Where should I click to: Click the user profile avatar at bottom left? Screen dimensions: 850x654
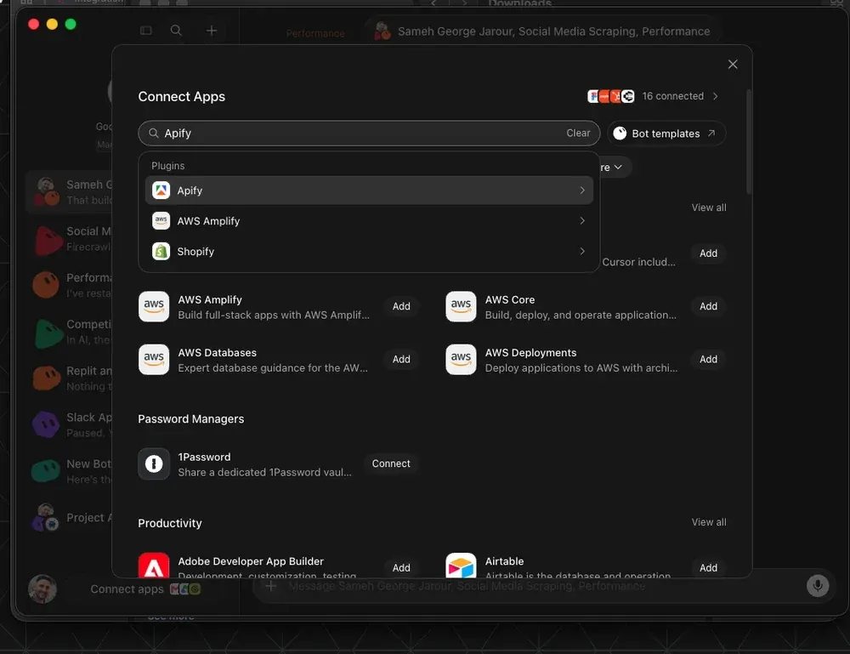coord(42,589)
